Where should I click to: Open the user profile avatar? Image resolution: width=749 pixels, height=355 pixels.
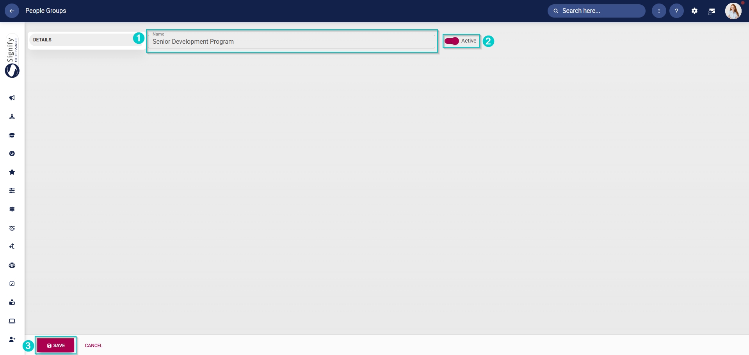pos(733,11)
